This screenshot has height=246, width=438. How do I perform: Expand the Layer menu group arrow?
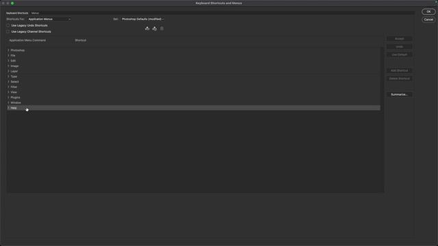tap(8, 71)
